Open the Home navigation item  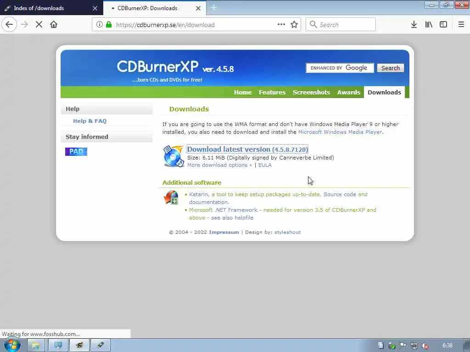[x=243, y=92]
